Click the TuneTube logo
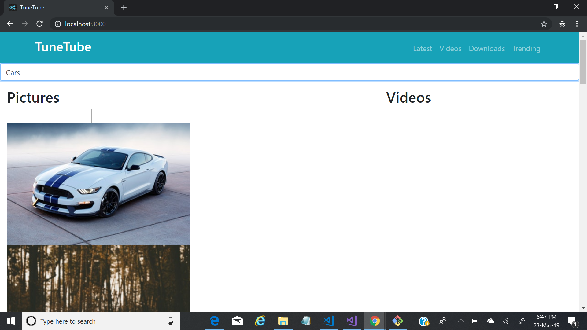Image resolution: width=587 pixels, height=330 pixels. (63, 47)
